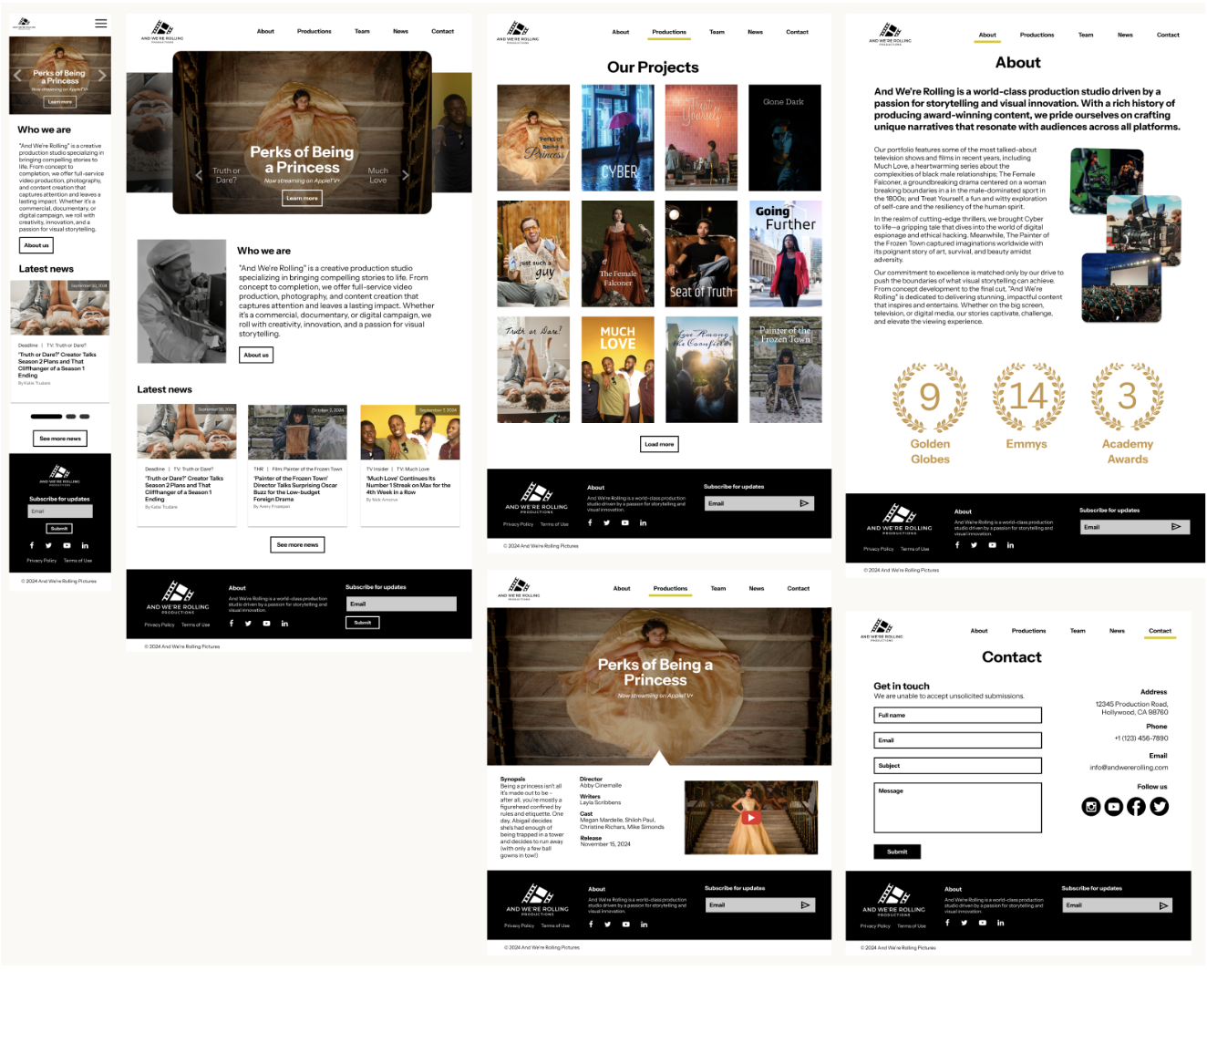Click info@andwererolling.com email address

(1129, 768)
